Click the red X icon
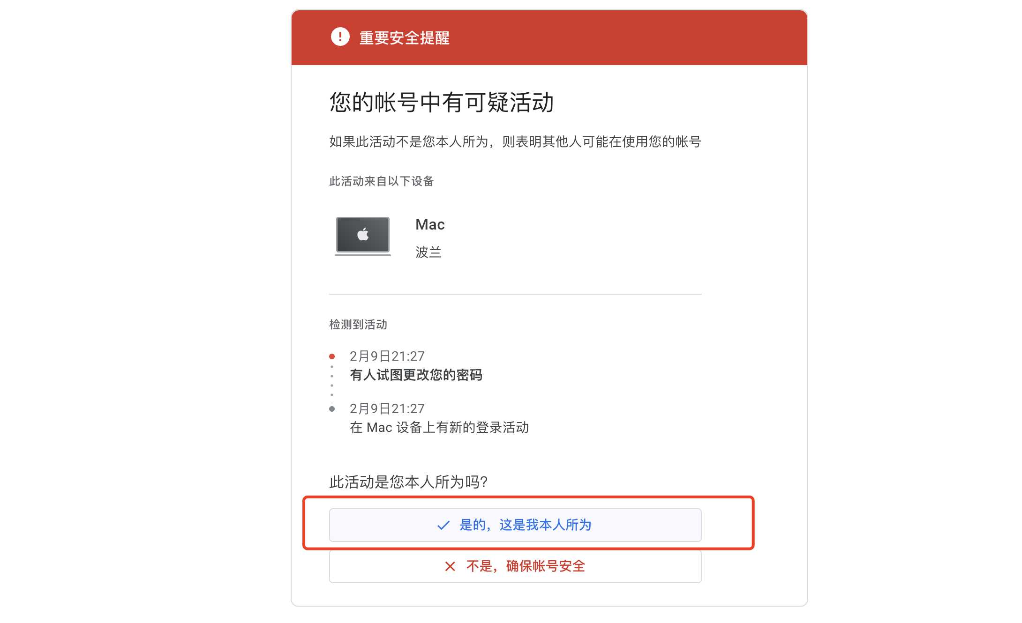1022x623 pixels. pos(450,566)
